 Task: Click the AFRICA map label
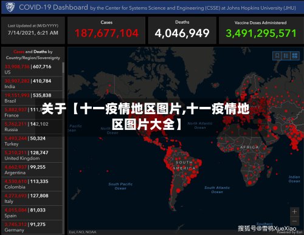pos(249,147)
